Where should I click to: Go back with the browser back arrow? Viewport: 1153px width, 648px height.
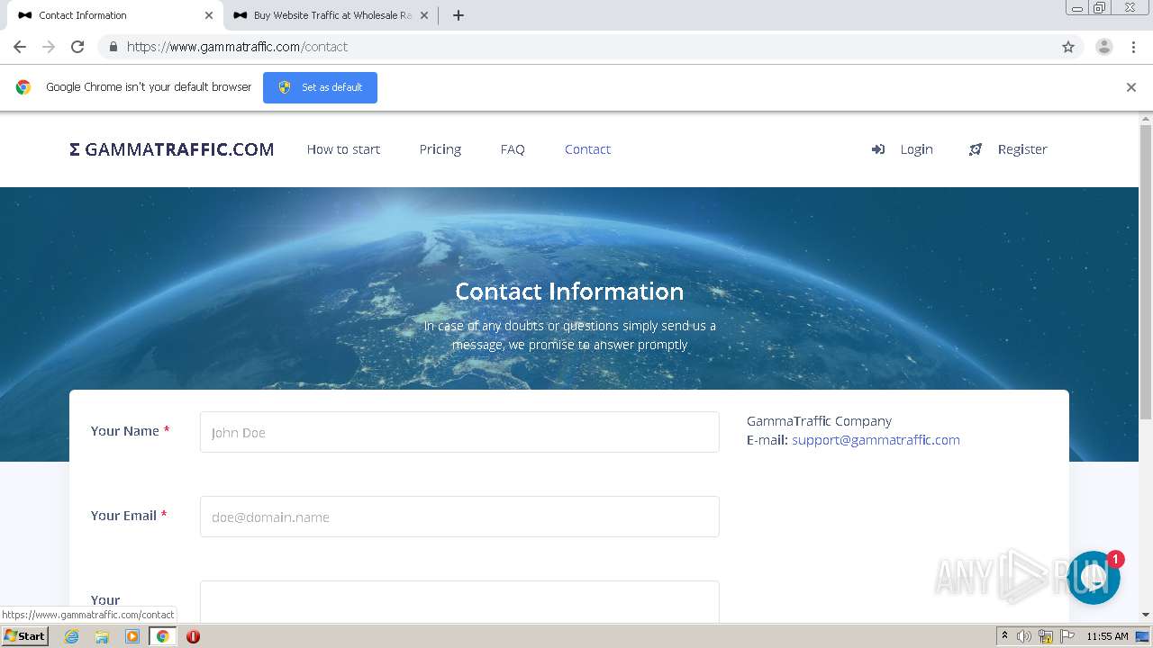pos(20,47)
